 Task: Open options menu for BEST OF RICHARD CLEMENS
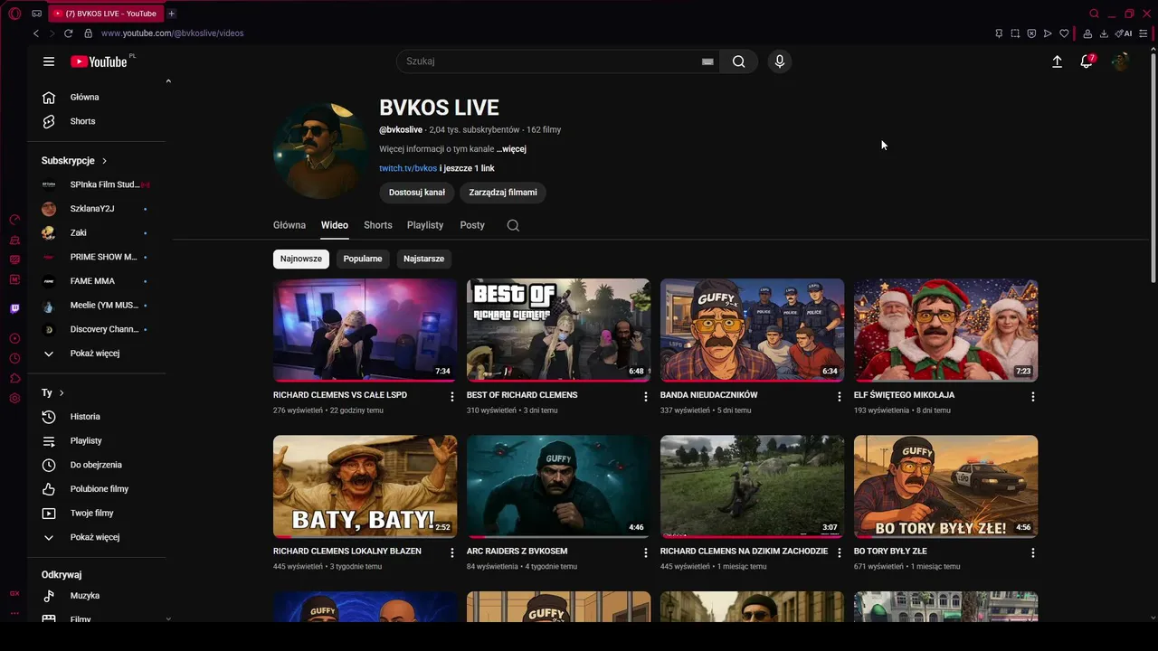click(x=646, y=397)
